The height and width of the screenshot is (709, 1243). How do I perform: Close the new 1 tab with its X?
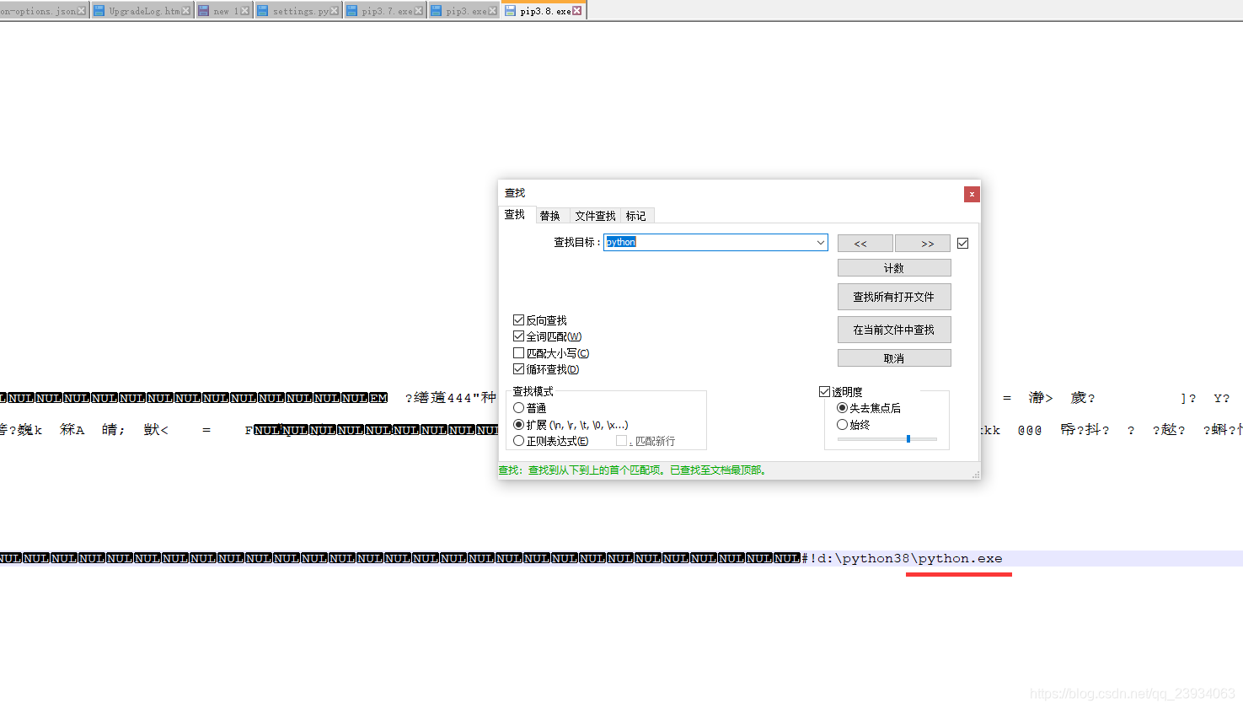click(245, 11)
